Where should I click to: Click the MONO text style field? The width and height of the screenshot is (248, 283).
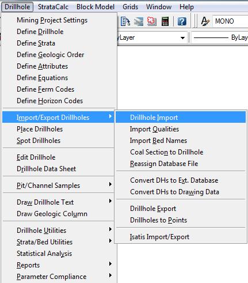230,21
